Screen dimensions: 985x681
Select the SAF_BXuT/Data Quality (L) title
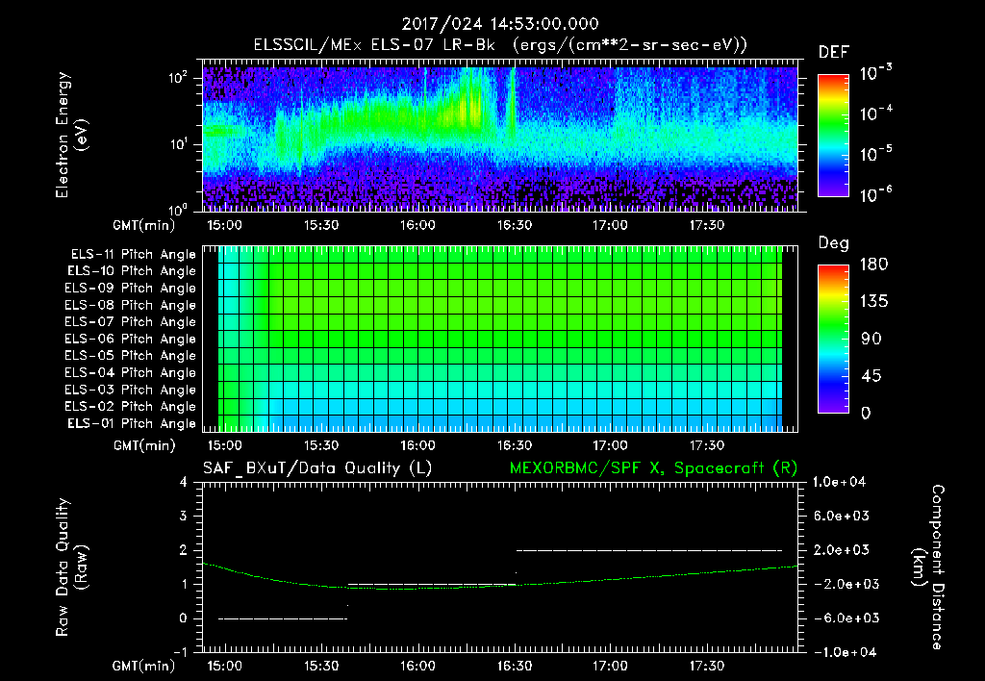pos(317,468)
